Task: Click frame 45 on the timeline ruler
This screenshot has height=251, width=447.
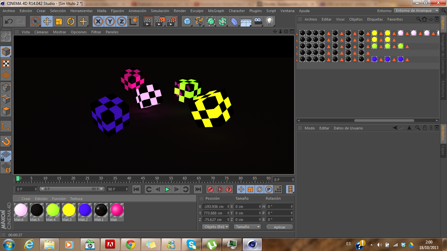Action: pyautogui.click(x=143, y=178)
